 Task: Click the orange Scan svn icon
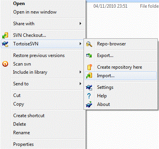pos(5,64)
